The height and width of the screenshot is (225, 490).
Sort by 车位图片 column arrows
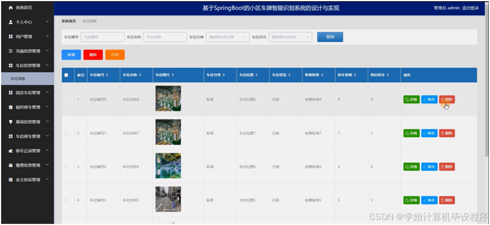(x=173, y=75)
